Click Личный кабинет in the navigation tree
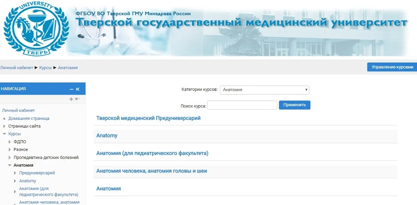417x205 pixels. (19, 110)
